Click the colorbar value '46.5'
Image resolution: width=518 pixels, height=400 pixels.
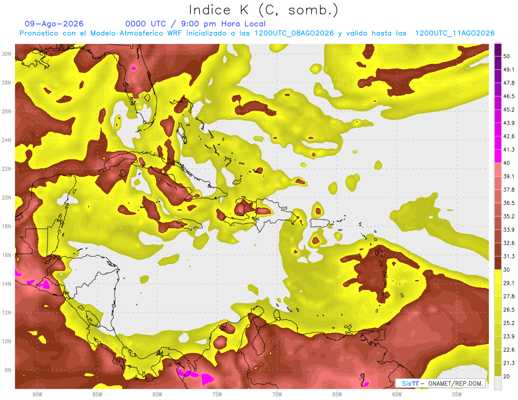[x=509, y=96]
